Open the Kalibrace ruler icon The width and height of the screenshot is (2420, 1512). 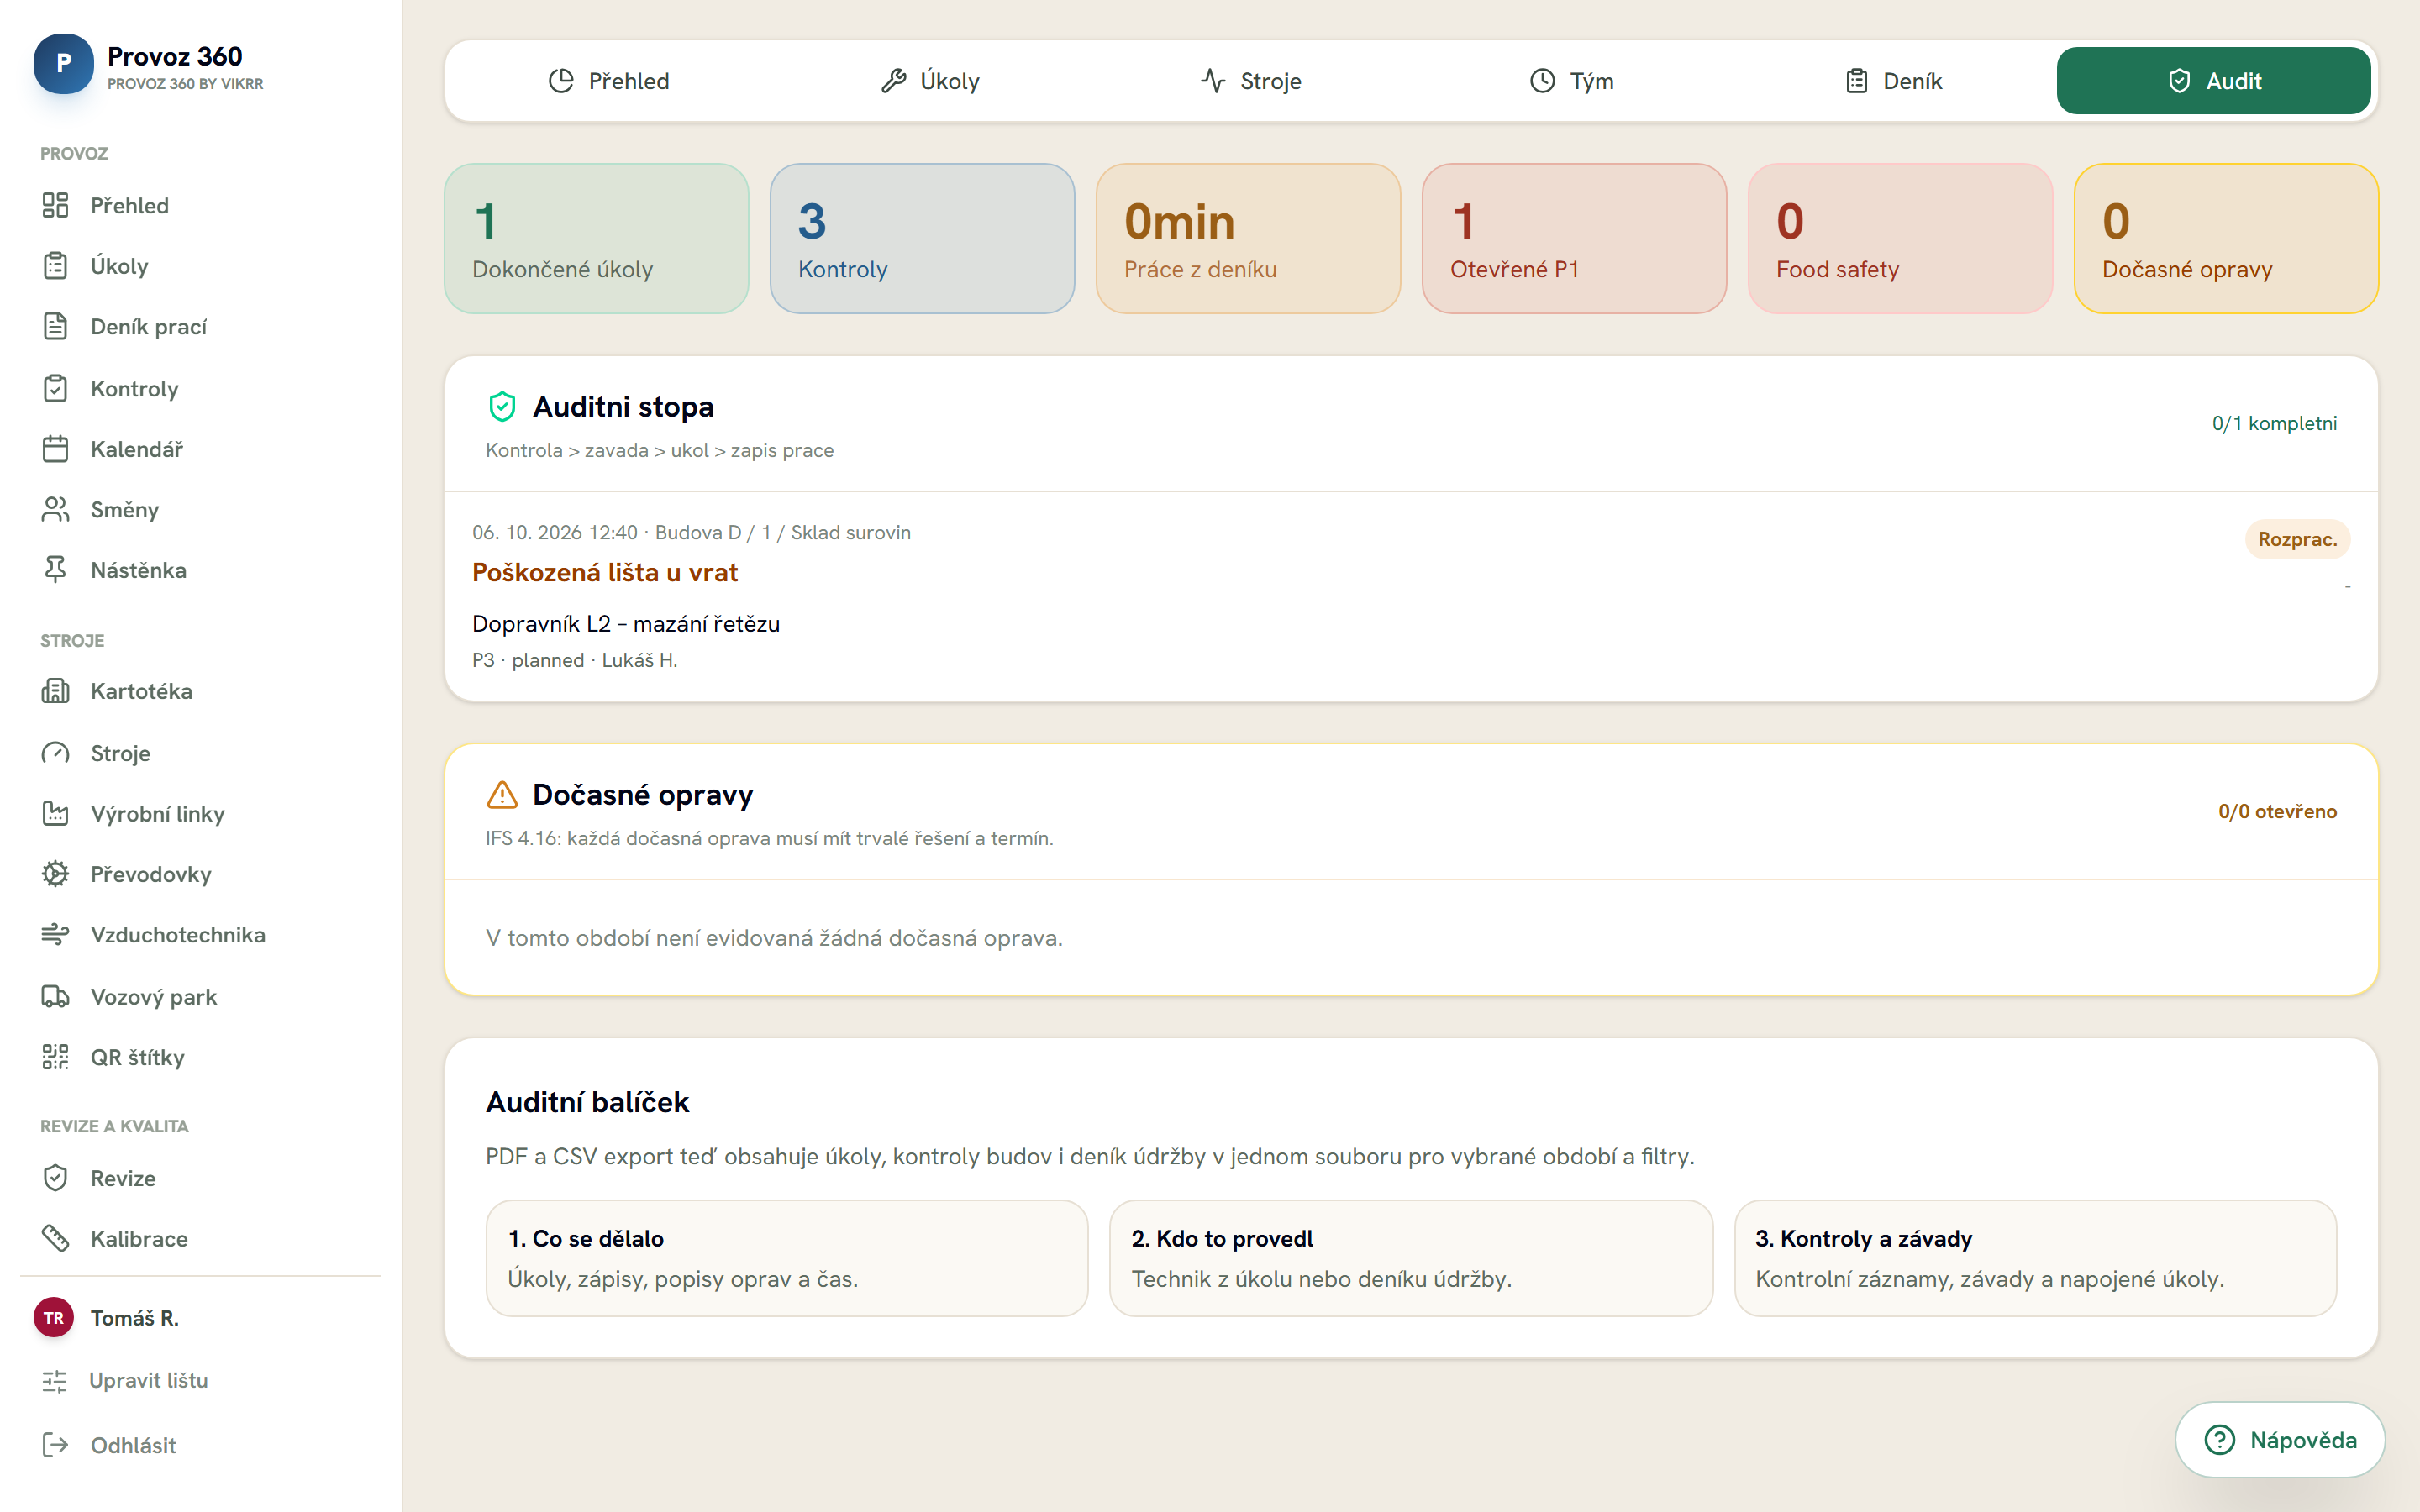pyautogui.click(x=55, y=1238)
